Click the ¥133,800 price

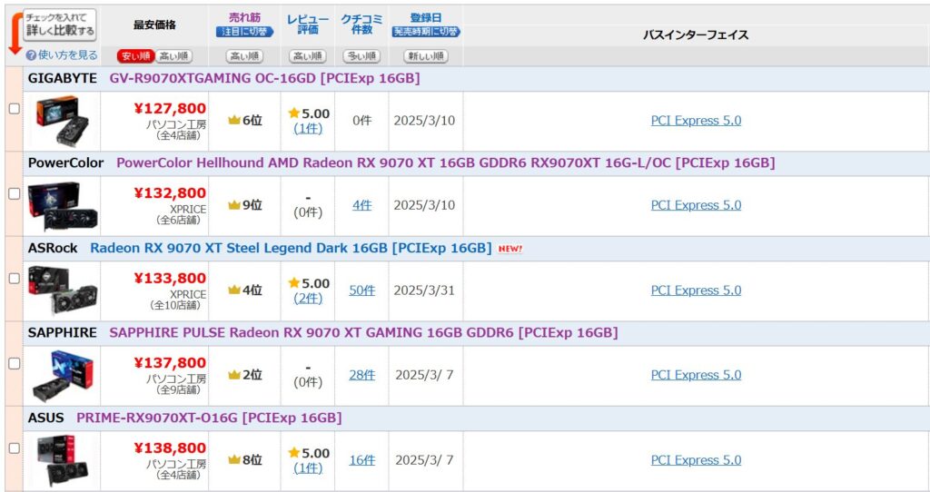(x=170, y=278)
